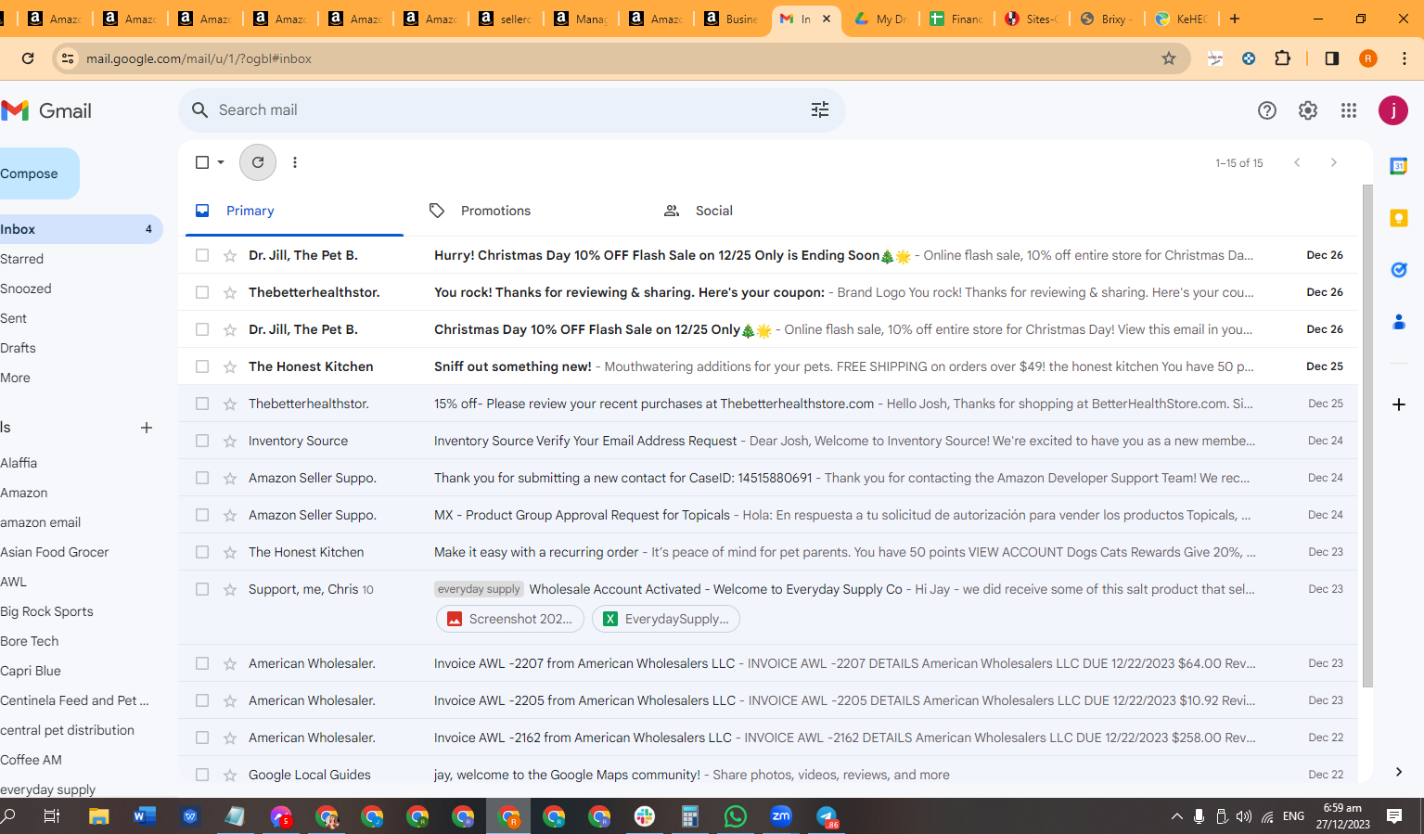Switch to the My Drive browser tab

coord(880,19)
